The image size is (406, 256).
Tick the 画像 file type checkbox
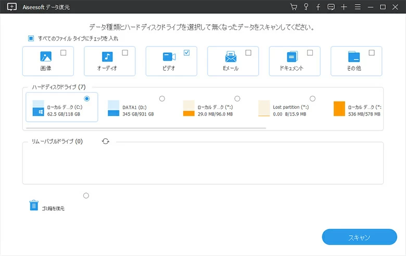tap(64, 53)
